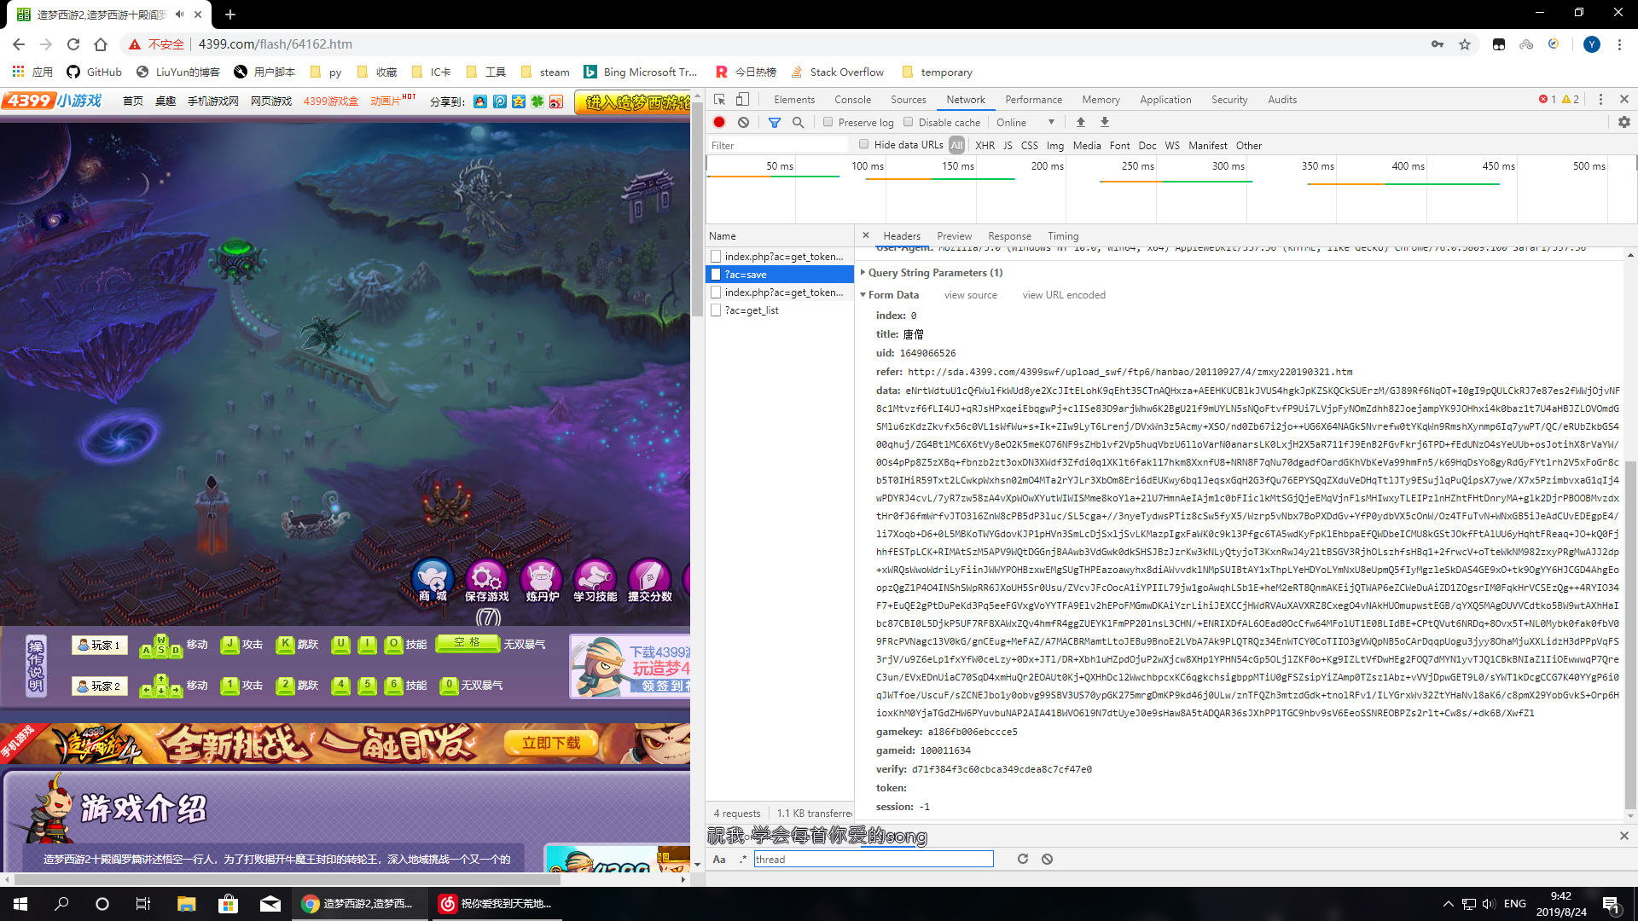Filter requests by JS type
The image size is (1638, 921).
[x=1008, y=145]
